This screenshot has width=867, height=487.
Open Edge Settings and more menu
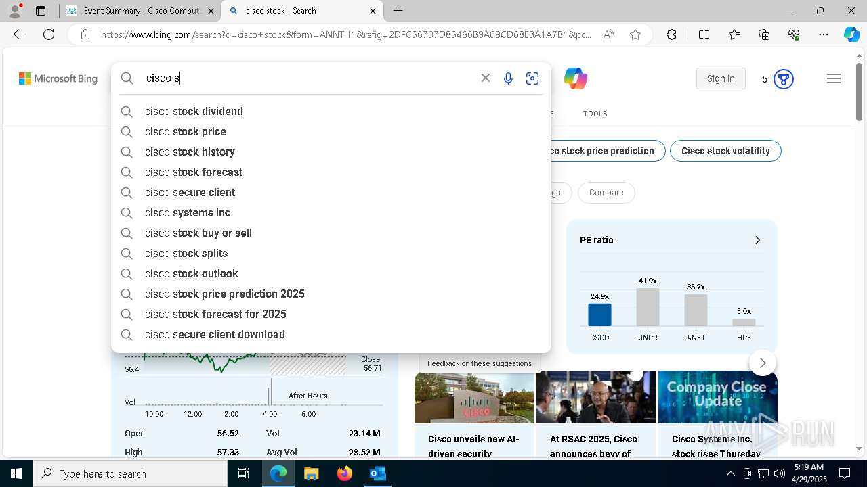(824, 34)
